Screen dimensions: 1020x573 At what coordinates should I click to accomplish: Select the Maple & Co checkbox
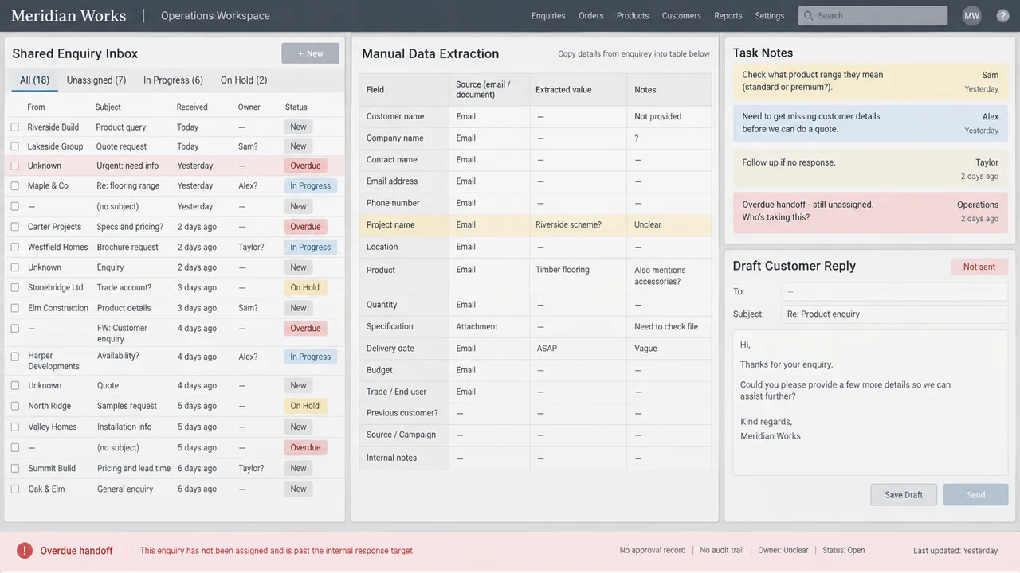14,186
